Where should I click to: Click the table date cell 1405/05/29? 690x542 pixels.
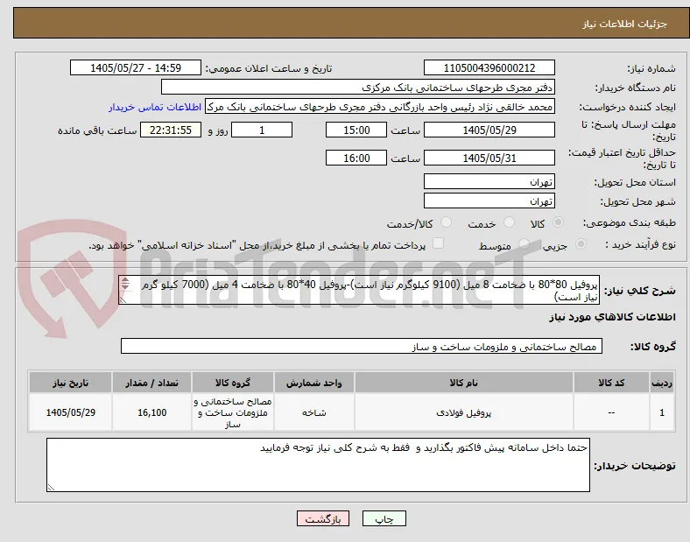pos(70,412)
